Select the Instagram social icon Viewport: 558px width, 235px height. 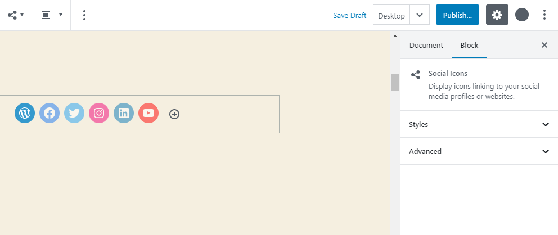tap(99, 113)
